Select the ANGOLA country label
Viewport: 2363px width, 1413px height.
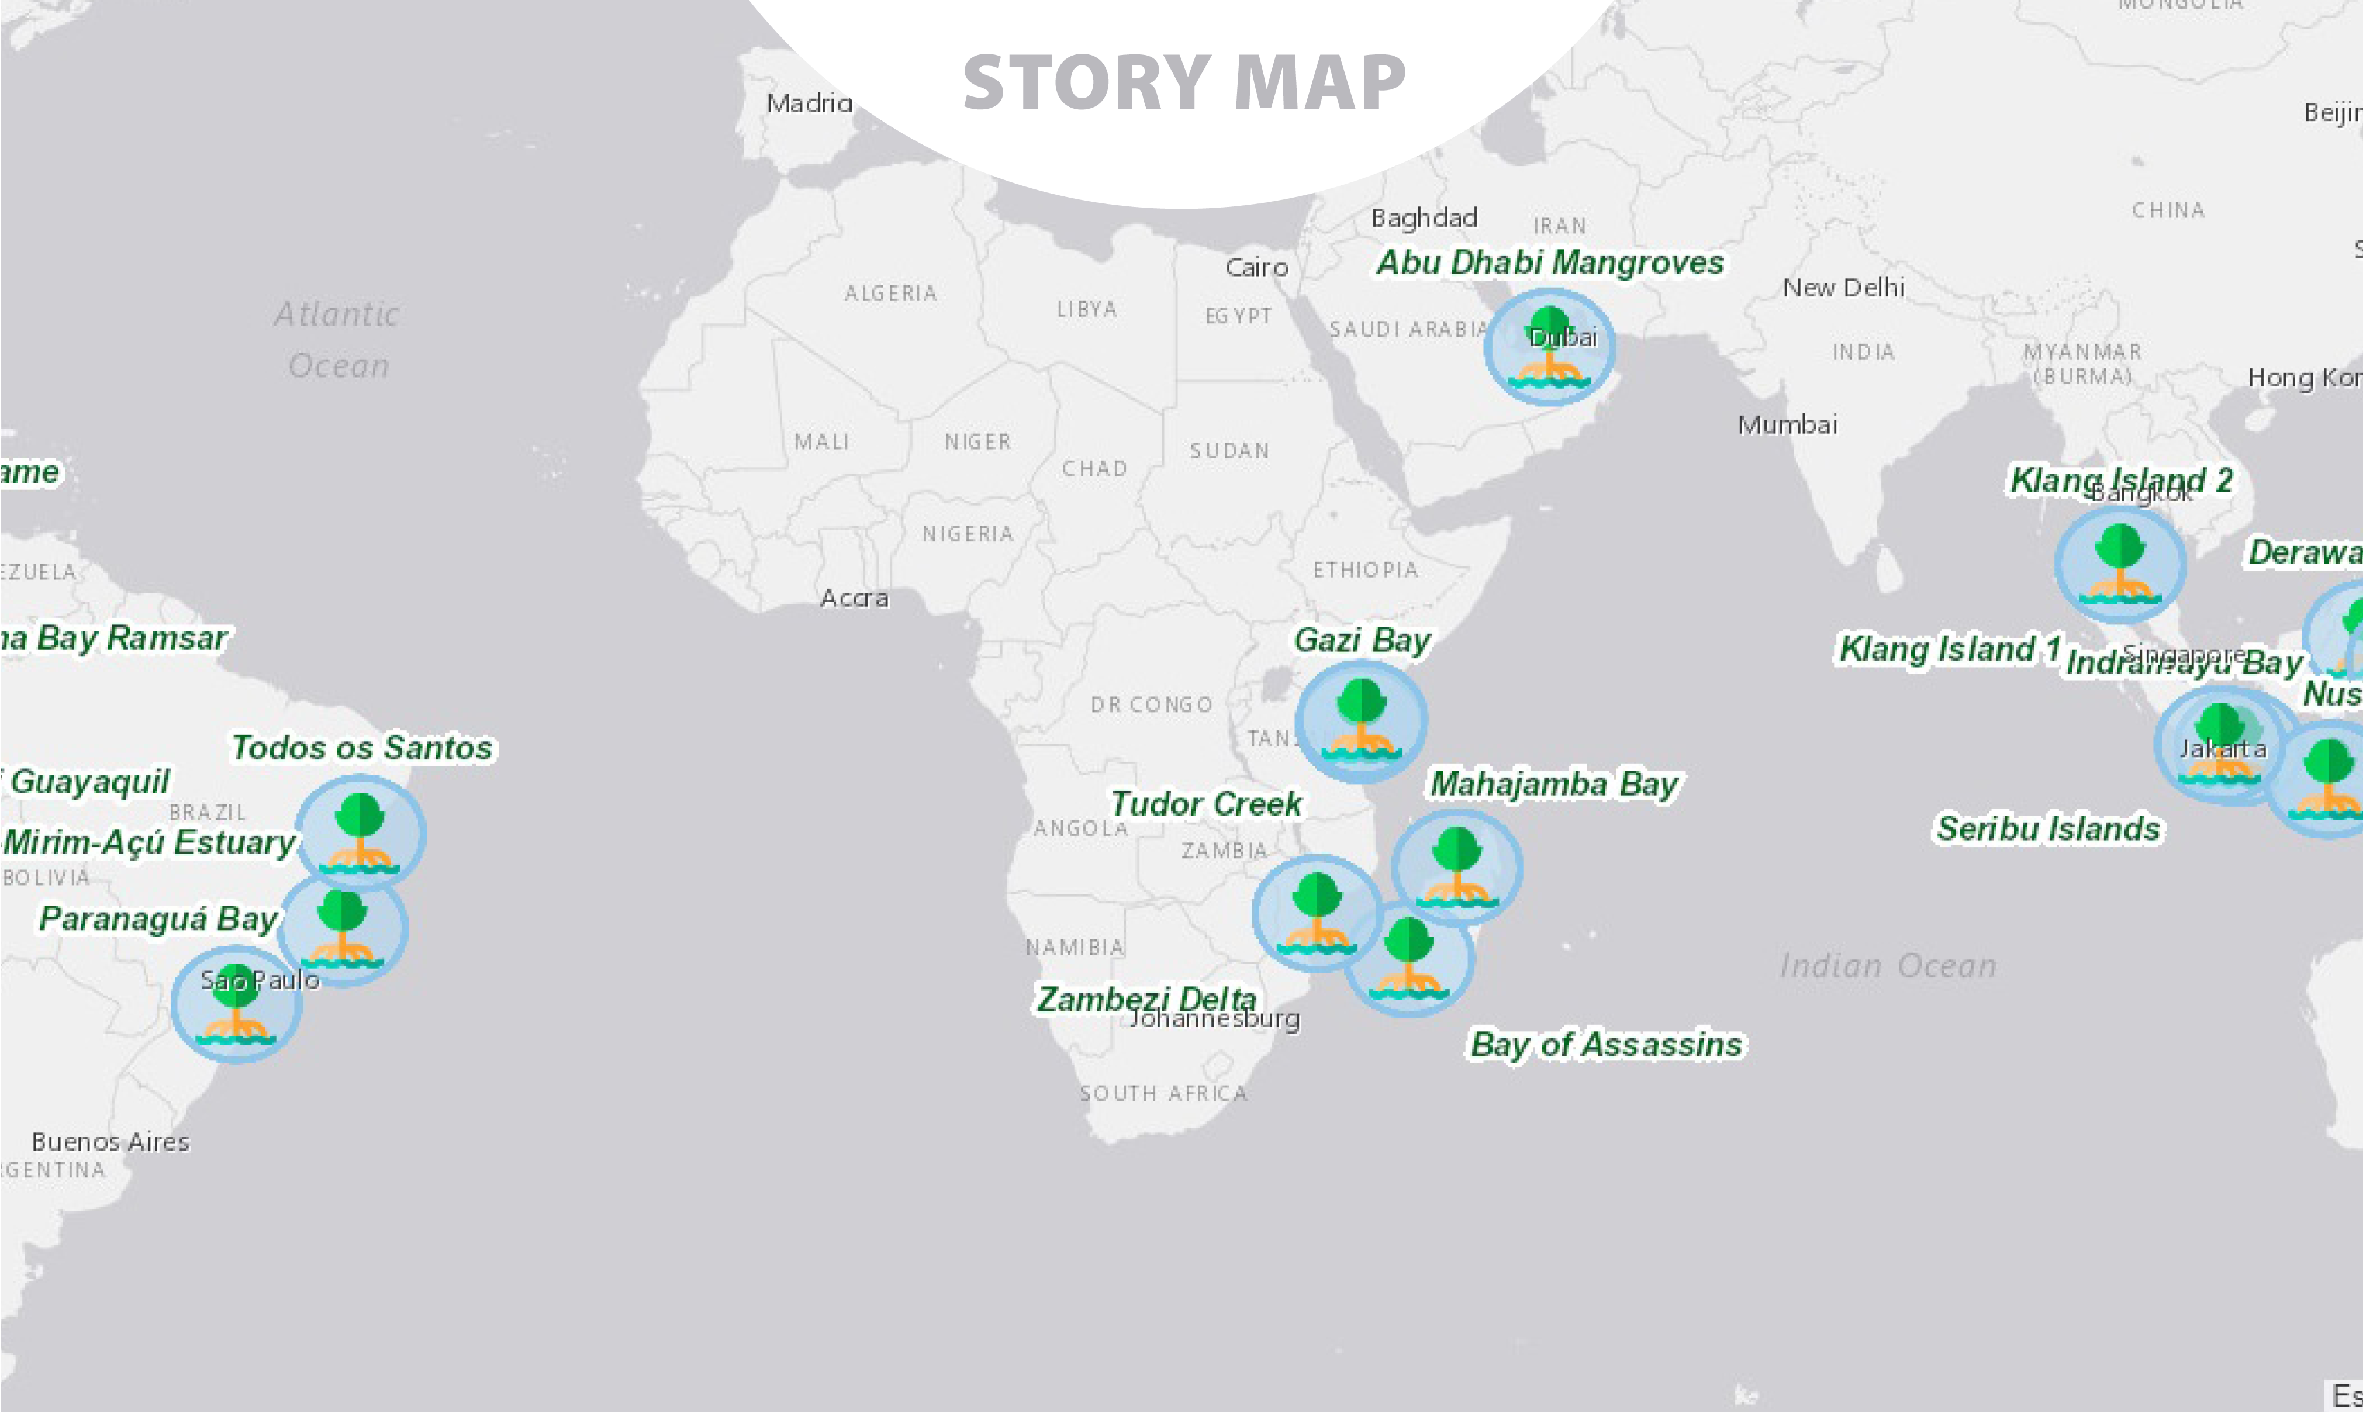click(1082, 830)
